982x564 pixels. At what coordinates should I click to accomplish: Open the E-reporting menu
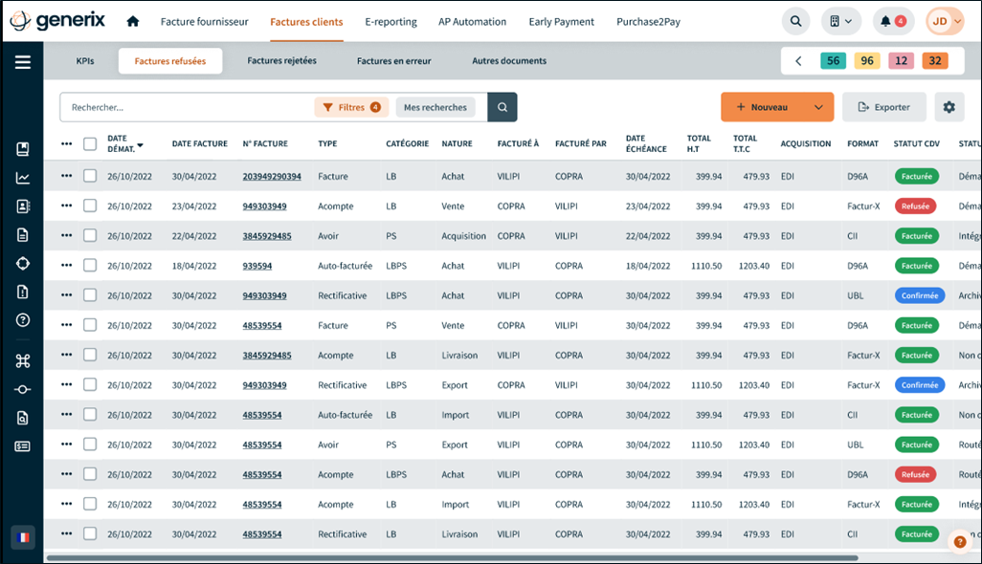click(391, 21)
